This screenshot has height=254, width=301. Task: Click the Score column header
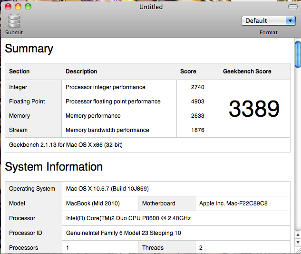point(188,71)
